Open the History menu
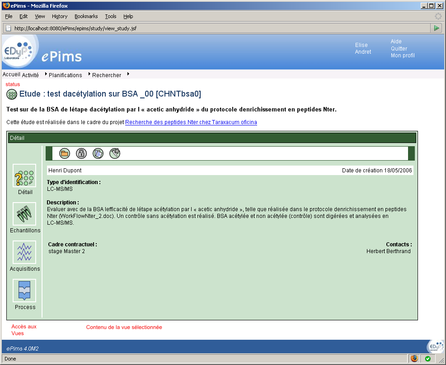 click(x=59, y=16)
